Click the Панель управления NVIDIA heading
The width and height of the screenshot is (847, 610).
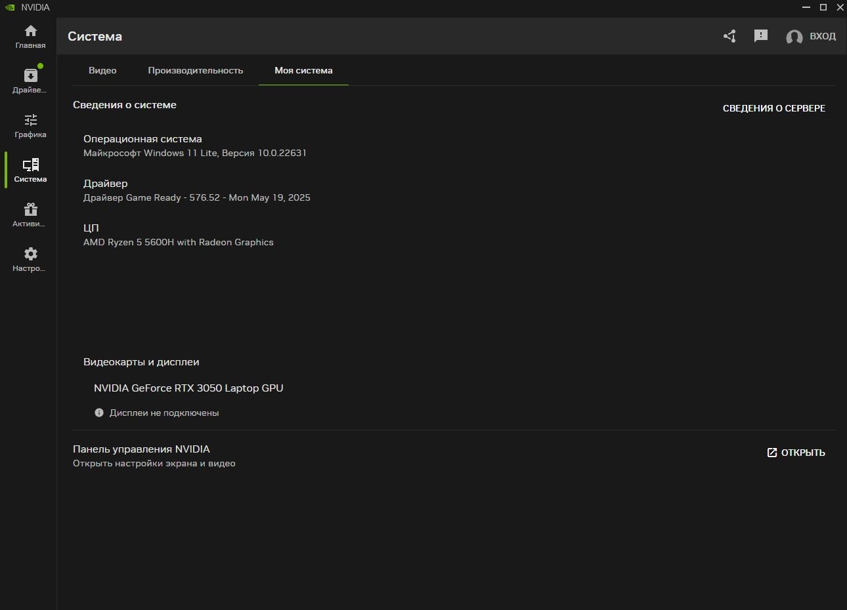pos(141,449)
